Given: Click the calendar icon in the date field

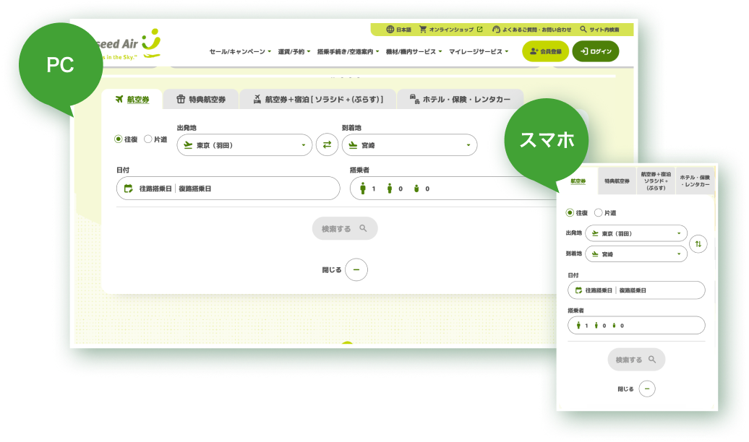Looking at the screenshot, I should pyautogui.click(x=130, y=188).
